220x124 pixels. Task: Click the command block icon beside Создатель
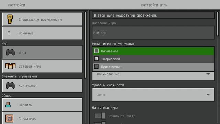pos(9,118)
